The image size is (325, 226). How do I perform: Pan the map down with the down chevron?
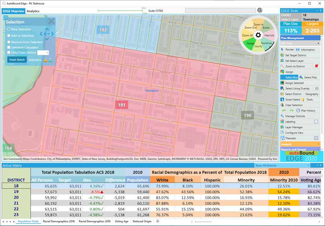47,38
